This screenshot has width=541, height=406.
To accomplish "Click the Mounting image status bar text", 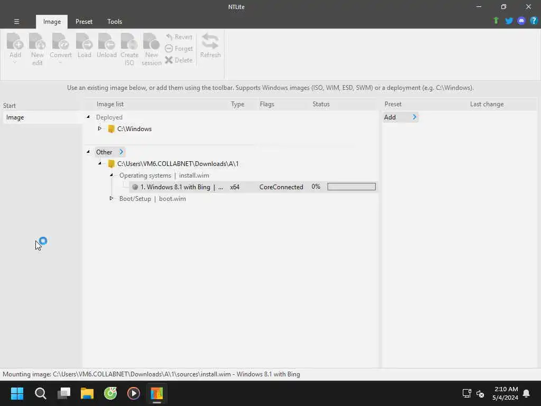I will coord(151,374).
